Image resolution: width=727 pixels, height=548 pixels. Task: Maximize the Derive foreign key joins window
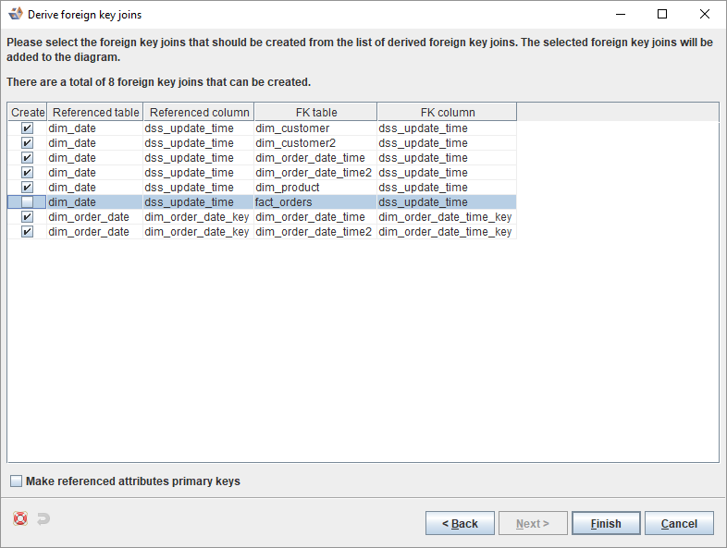coord(662,15)
